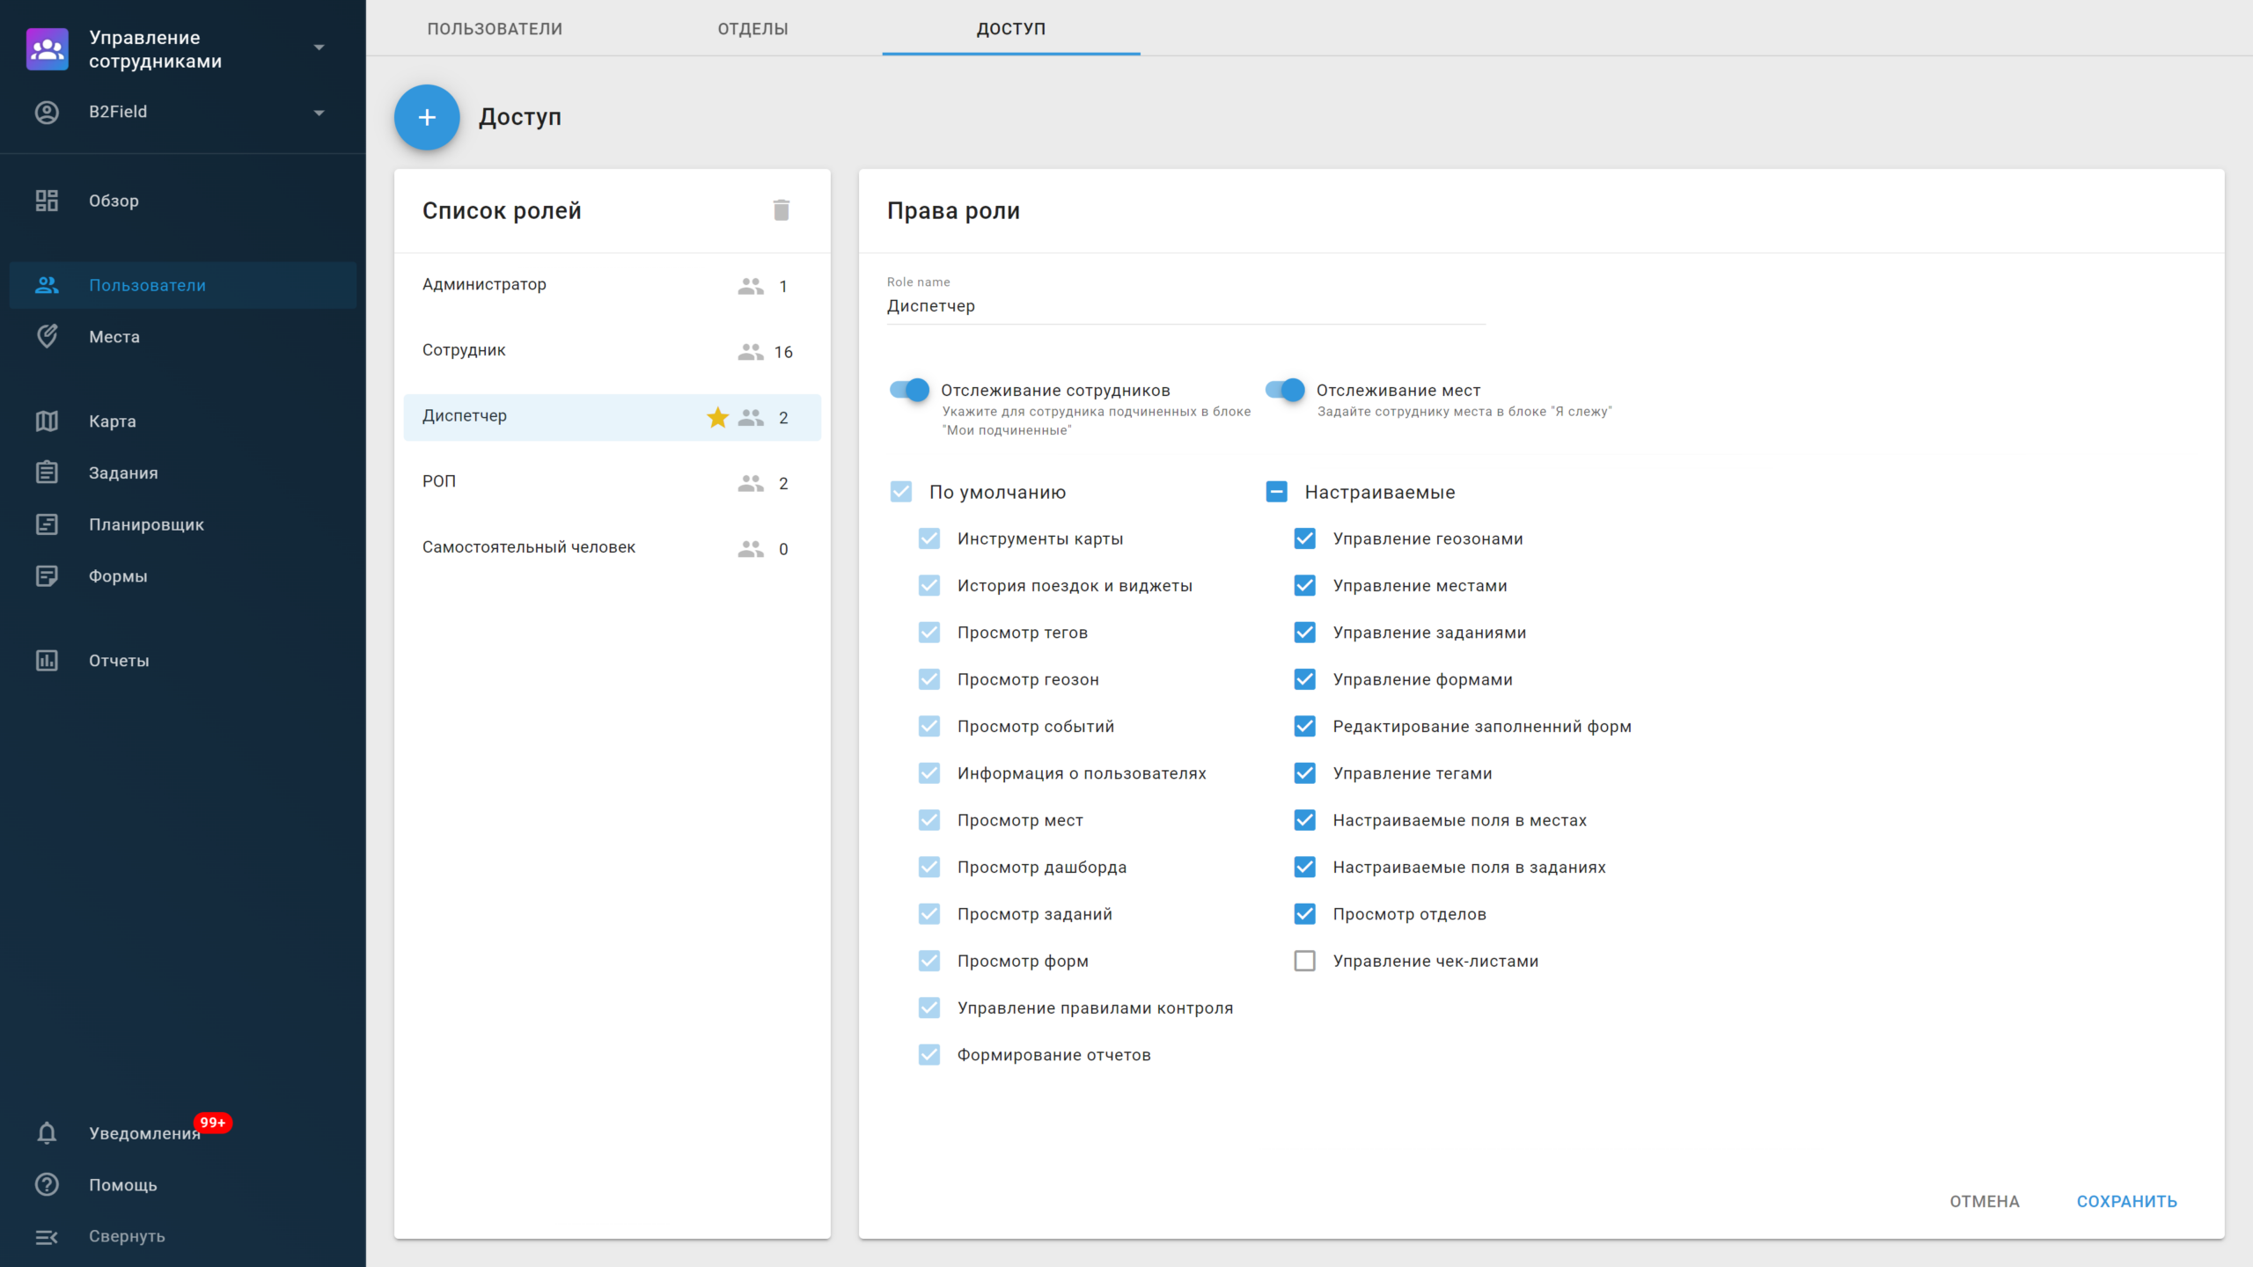Uncheck Управление формами checkbox
The image size is (2253, 1267).
1304,679
